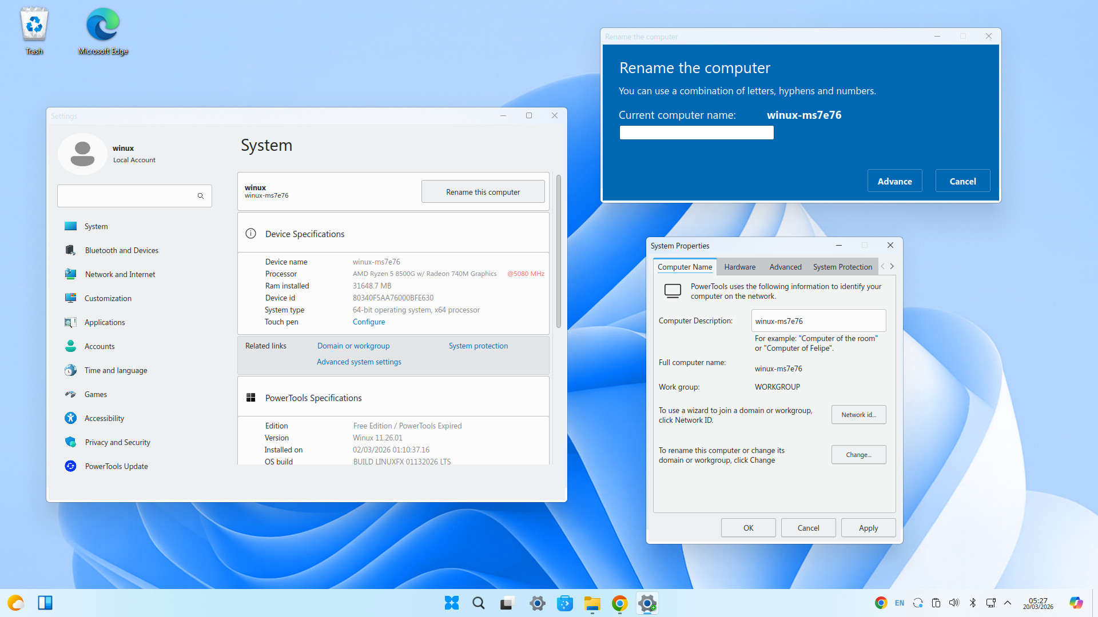This screenshot has width=1098, height=617.
Task: Click the Change... button
Action: [858, 455]
